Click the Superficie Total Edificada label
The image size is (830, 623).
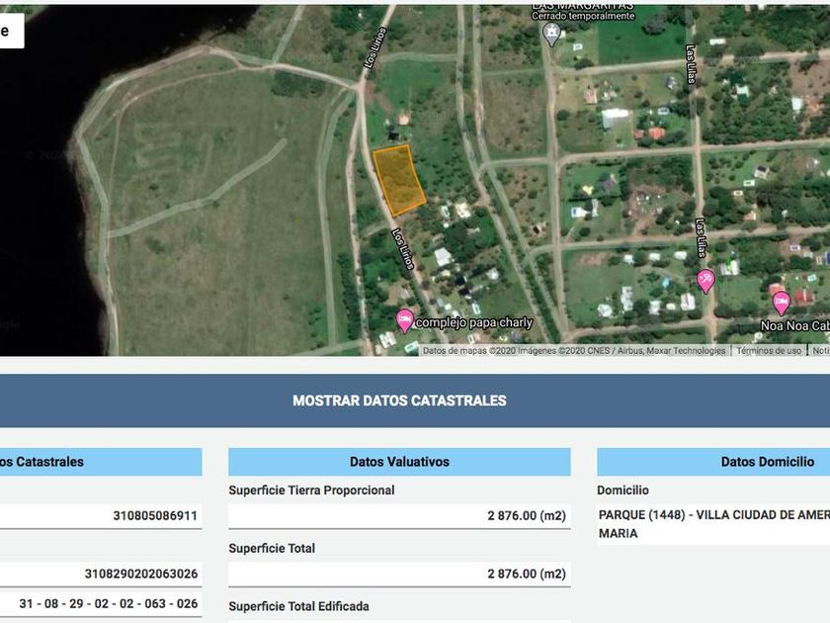click(x=298, y=606)
